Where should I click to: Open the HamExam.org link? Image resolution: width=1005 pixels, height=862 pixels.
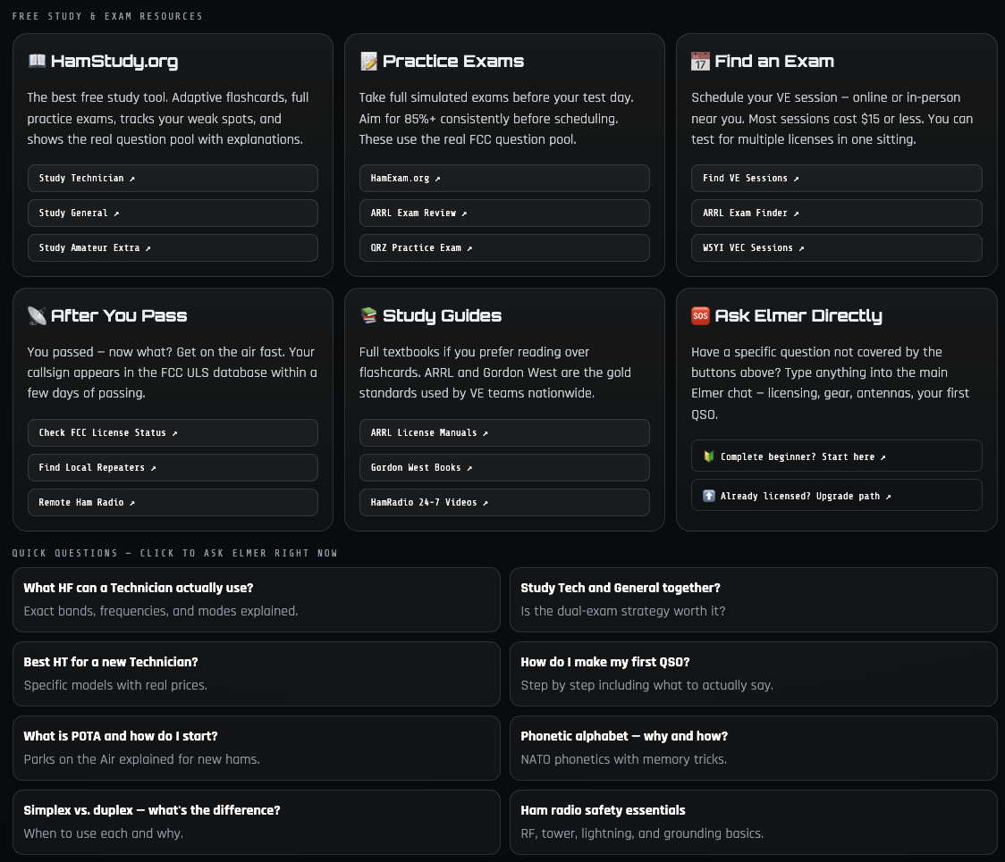[x=504, y=178]
